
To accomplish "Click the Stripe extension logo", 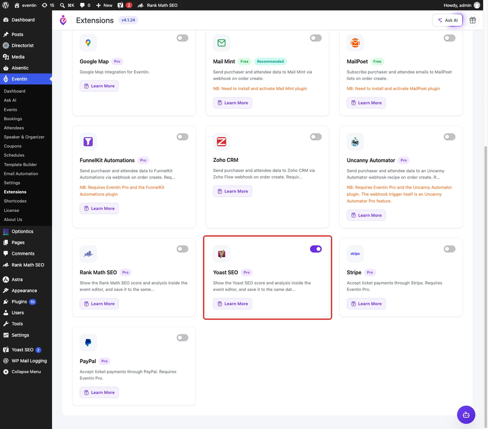I will point(355,254).
